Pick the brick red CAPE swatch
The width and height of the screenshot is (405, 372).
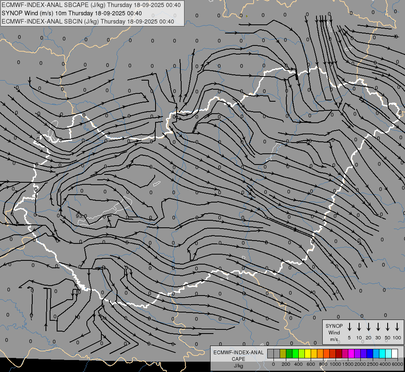point(333,353)
